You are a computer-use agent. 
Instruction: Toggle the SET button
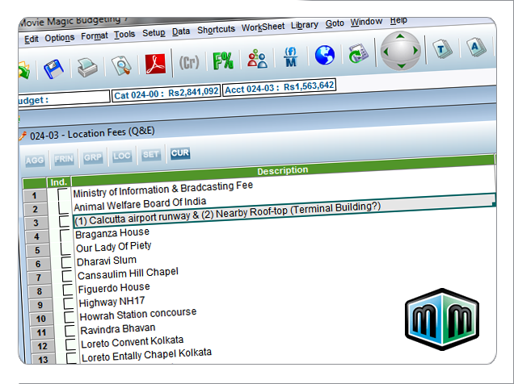pos(151,154)
